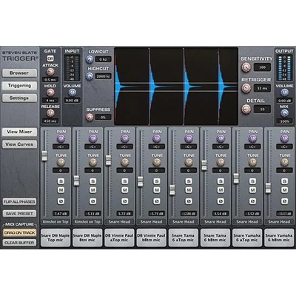Viewport: 296px width, 296px height.
Task: Click the fader handle showing 7.47 dB
Action: click(x=44, y=156)
